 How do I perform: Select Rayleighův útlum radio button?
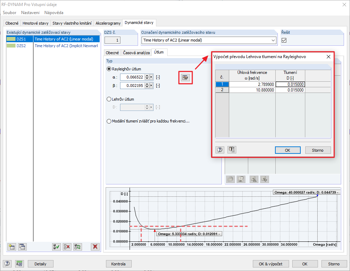point(109,69)
